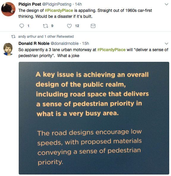Screen dimensions: 171x176
Task: Click #PicardyPlace hashtag in Donald's tweet
Action: coord(112,50)
